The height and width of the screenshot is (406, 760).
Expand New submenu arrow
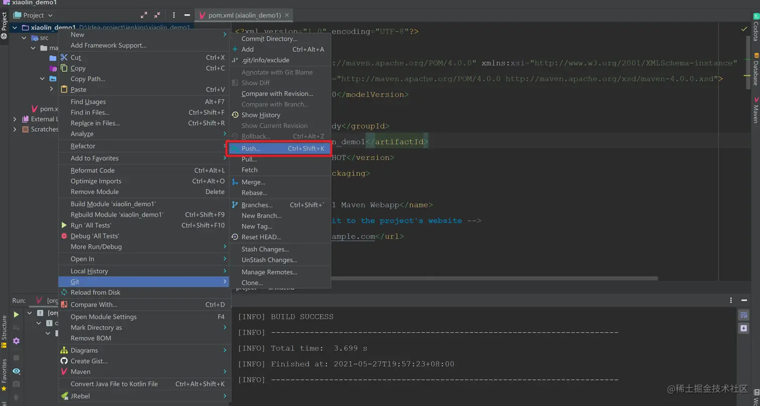pos(225,35)
